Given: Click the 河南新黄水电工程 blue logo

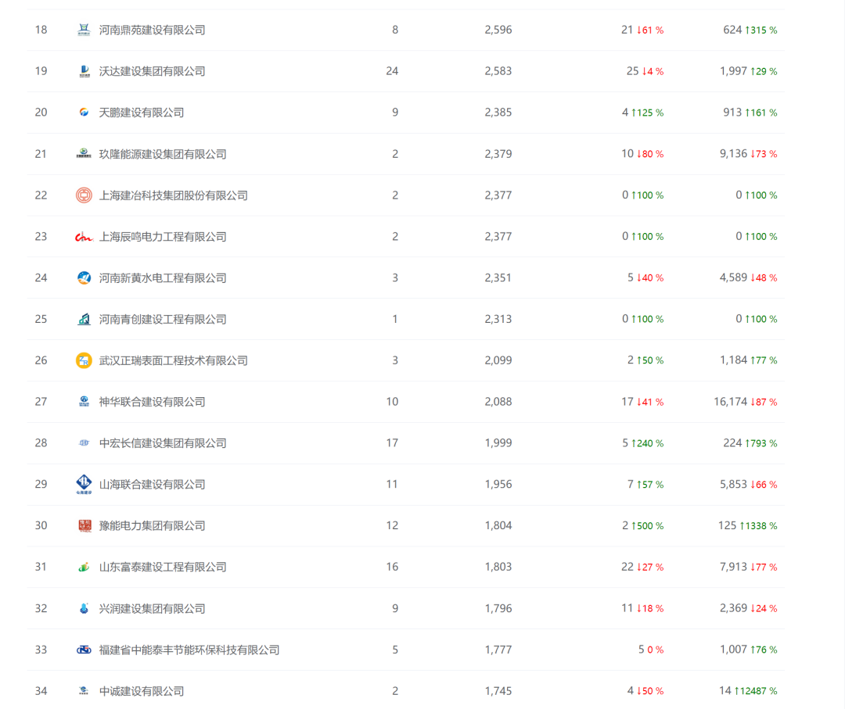Looking at the screenshot, I should [x=84, y=278].
